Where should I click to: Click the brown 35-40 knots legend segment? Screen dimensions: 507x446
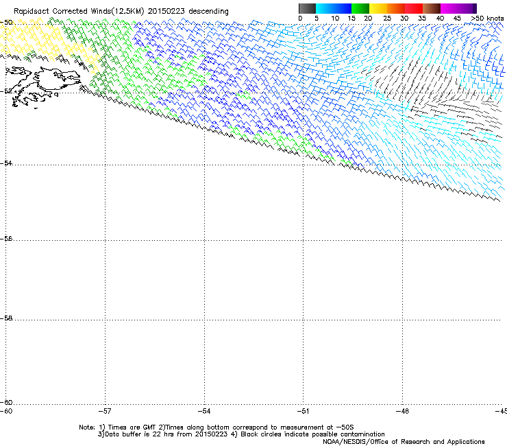[x=432, y=8]
